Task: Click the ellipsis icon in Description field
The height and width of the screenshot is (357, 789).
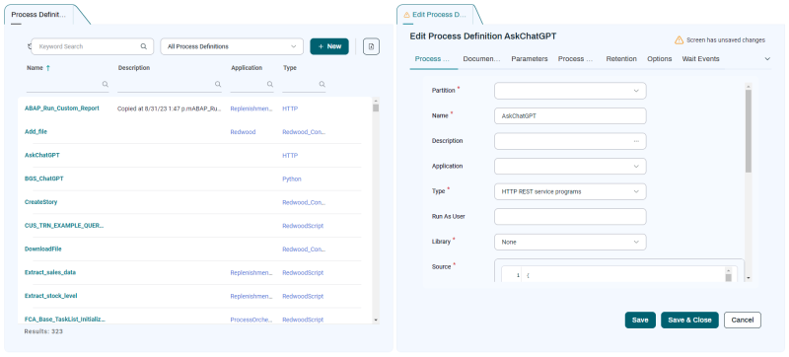Action: 636,141
